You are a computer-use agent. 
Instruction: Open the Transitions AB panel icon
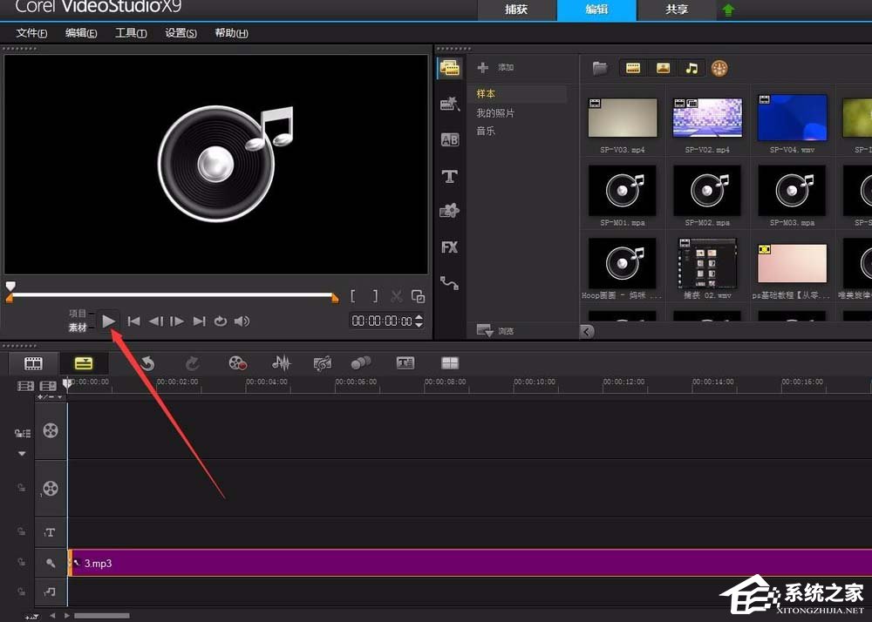click(x=449, y=140)
